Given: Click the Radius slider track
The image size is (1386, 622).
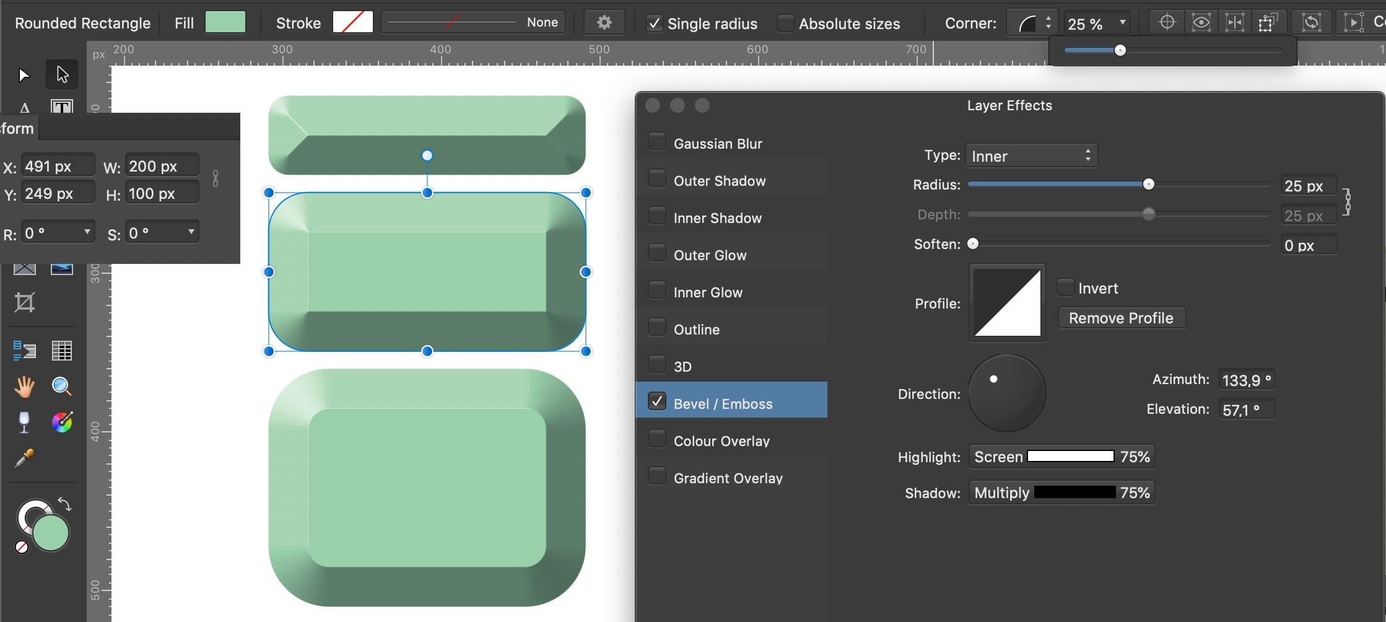Looking at the screenshot, I should coord(1119,184).
